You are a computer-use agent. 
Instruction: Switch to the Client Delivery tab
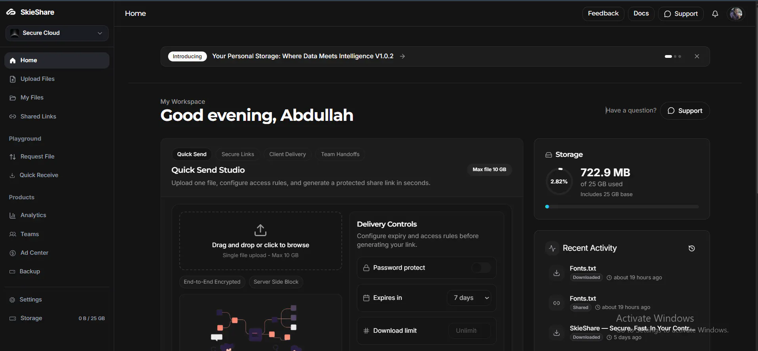287,155
